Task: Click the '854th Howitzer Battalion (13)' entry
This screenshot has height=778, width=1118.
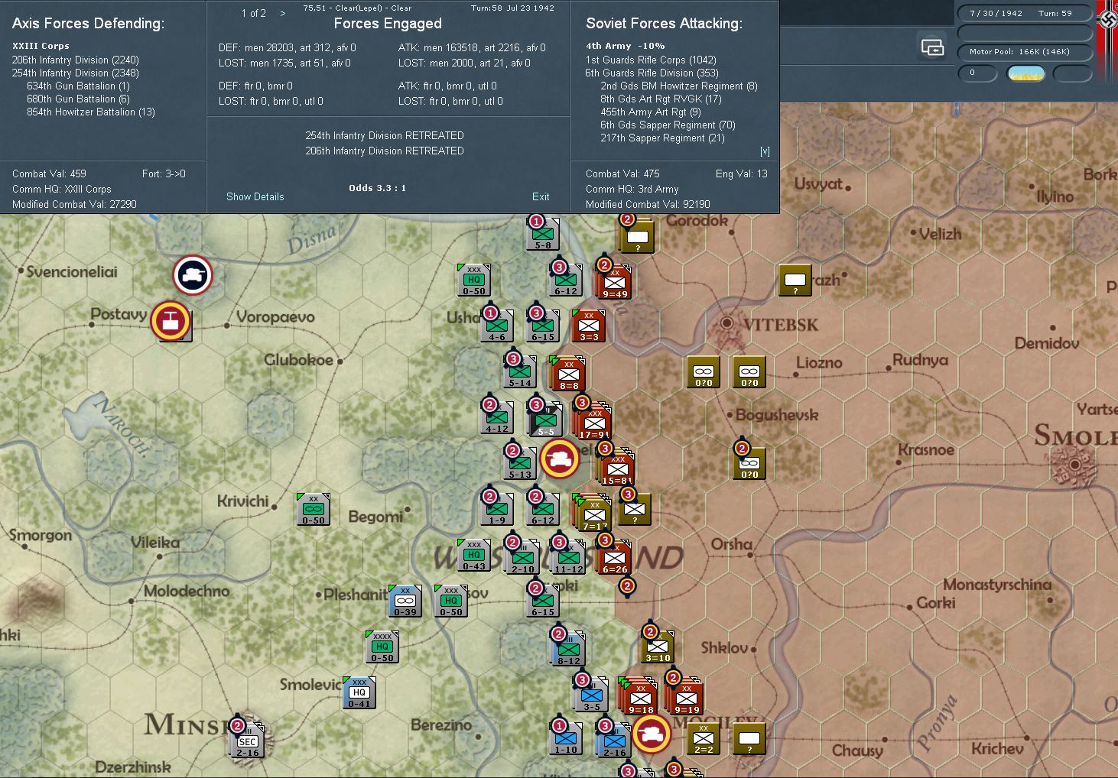Action: pos(91,112)
